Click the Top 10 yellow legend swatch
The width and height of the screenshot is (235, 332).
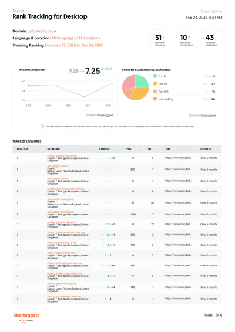[155, 84]
